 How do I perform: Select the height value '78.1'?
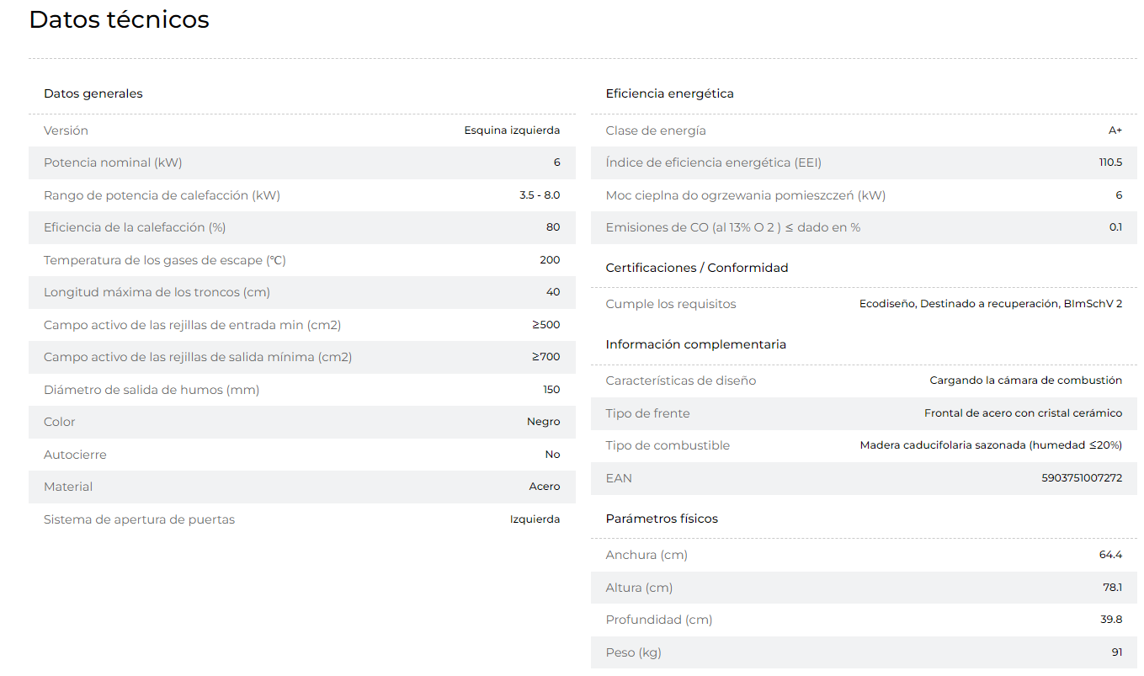click(x=1113, y=588)
